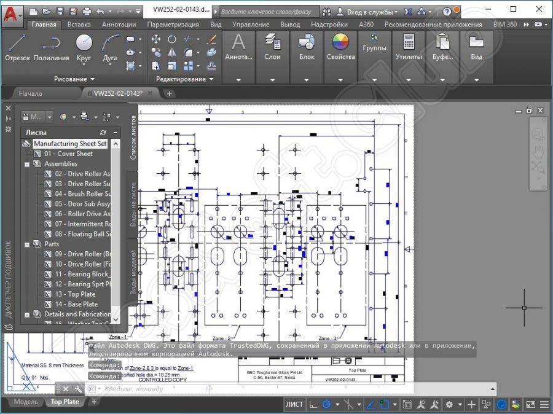Open the Буфер clipboard panel
The height and width of the screenshot is (414, 553).
442,48
